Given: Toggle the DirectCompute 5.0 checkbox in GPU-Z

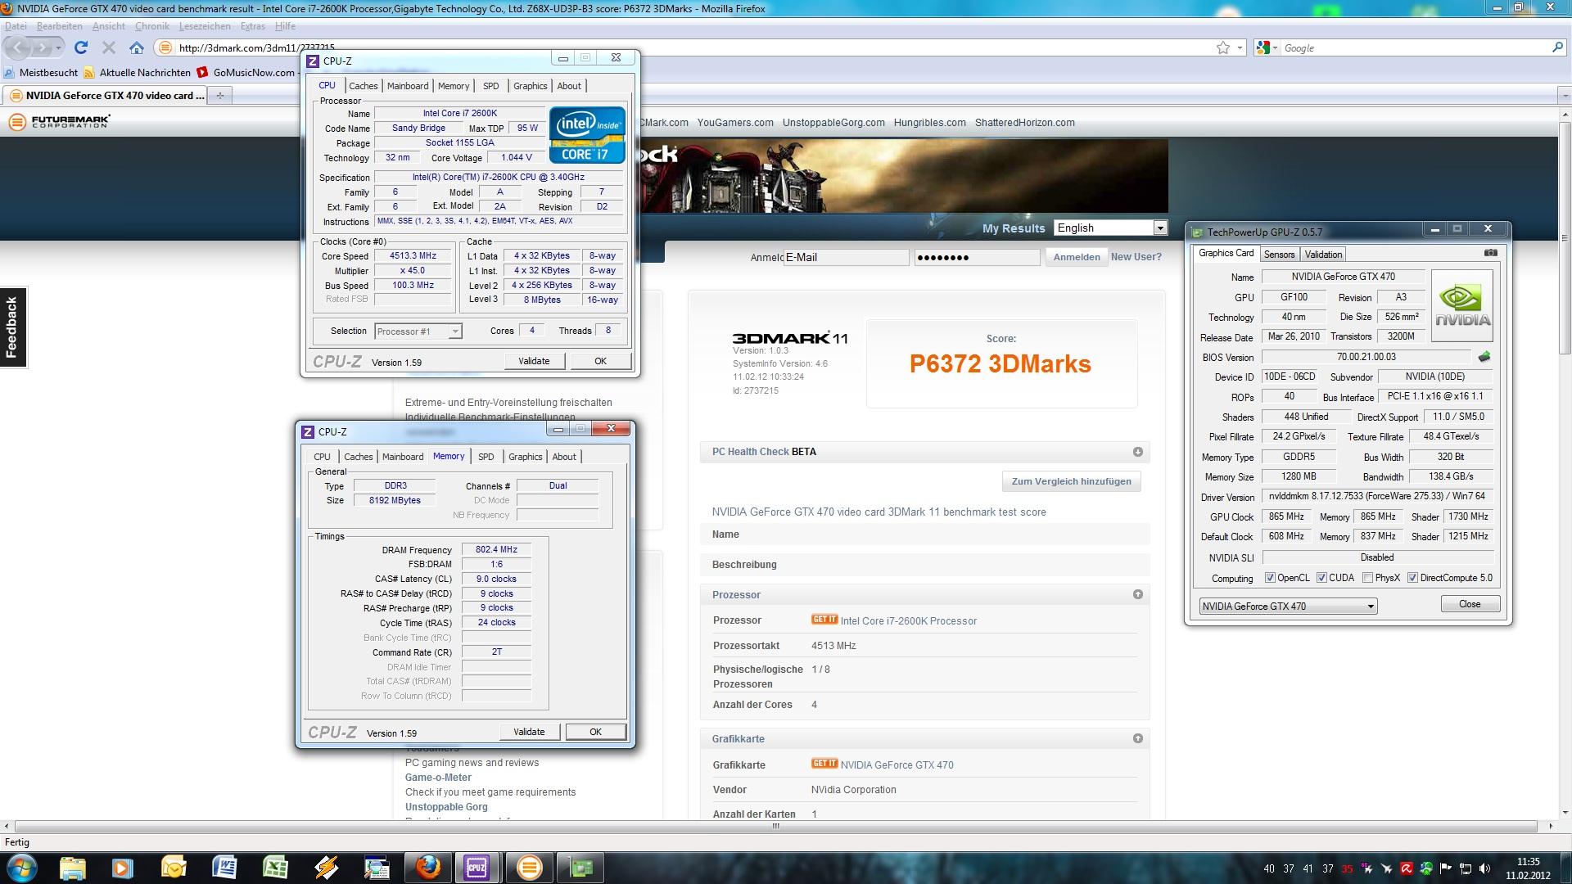Looking at the screenshot, I should coord(1412,578).
